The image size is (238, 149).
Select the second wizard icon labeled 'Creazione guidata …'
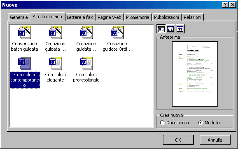56,33
